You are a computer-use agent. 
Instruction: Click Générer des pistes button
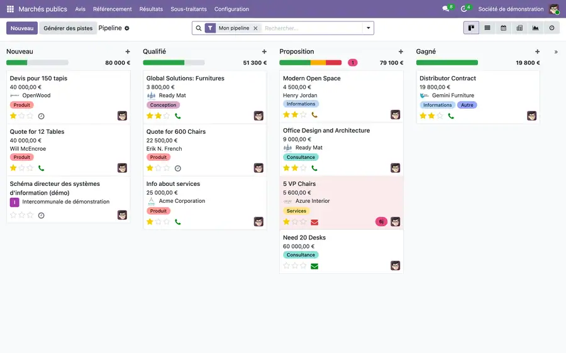68,28
